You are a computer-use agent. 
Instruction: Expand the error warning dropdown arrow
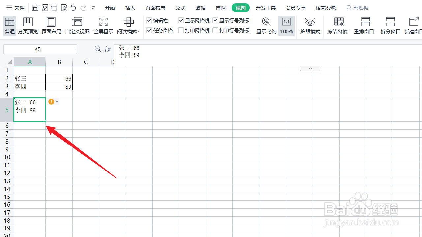pyautogui.click(x=57, y=102)
